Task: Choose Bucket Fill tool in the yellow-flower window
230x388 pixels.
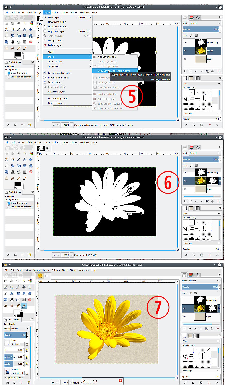Action: click(x=18, y=300)
